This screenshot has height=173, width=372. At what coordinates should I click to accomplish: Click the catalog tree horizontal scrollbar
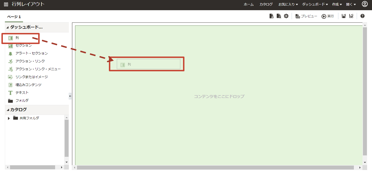point(32,167)
